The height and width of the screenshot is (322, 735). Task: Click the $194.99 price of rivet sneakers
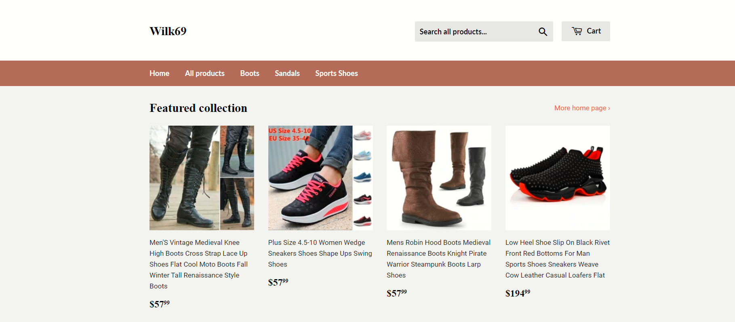(x=518, y=293)
